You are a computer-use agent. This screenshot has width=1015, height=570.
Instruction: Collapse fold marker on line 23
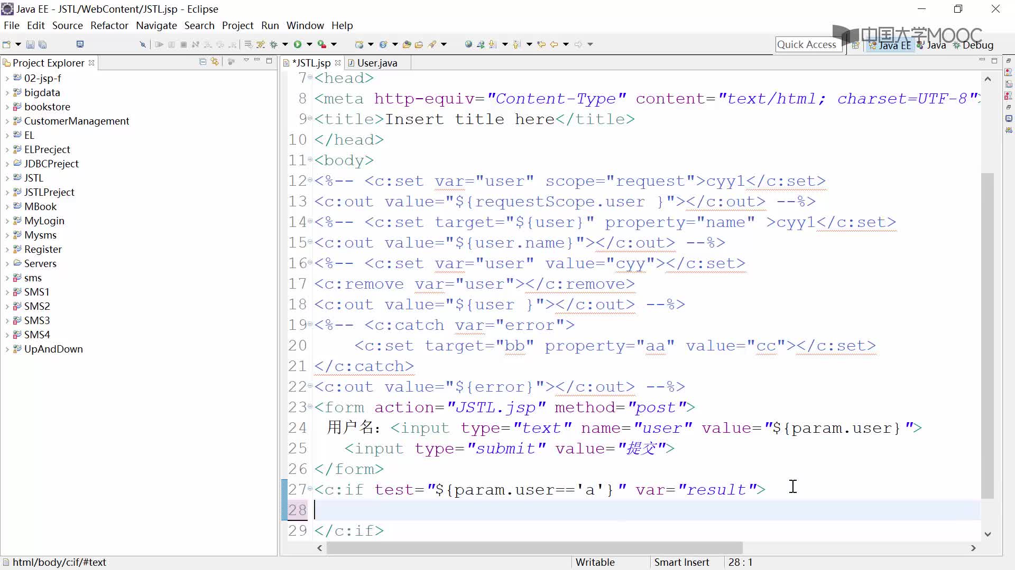pos(310,407)
